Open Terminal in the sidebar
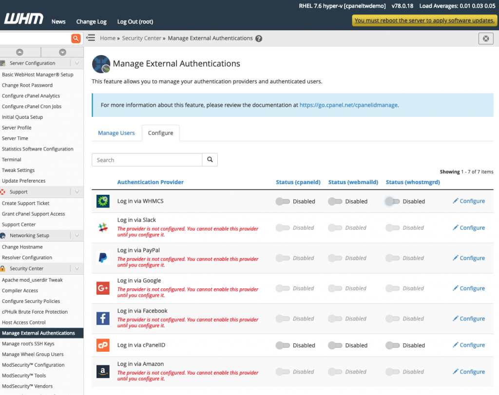Image resolution: width=499 pixels, height=395 pixels. tap(12, 160)
